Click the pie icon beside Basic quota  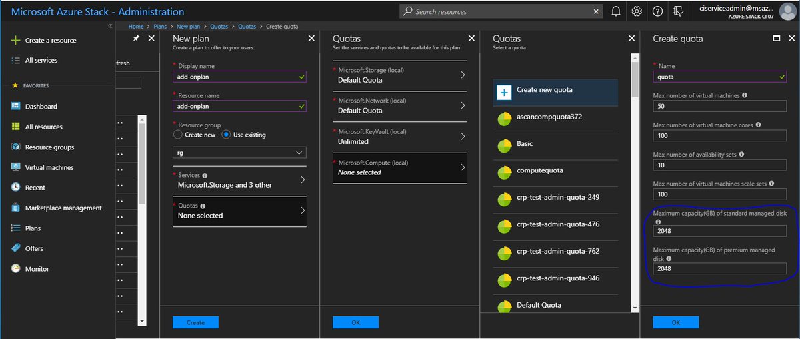coord(504,145)
